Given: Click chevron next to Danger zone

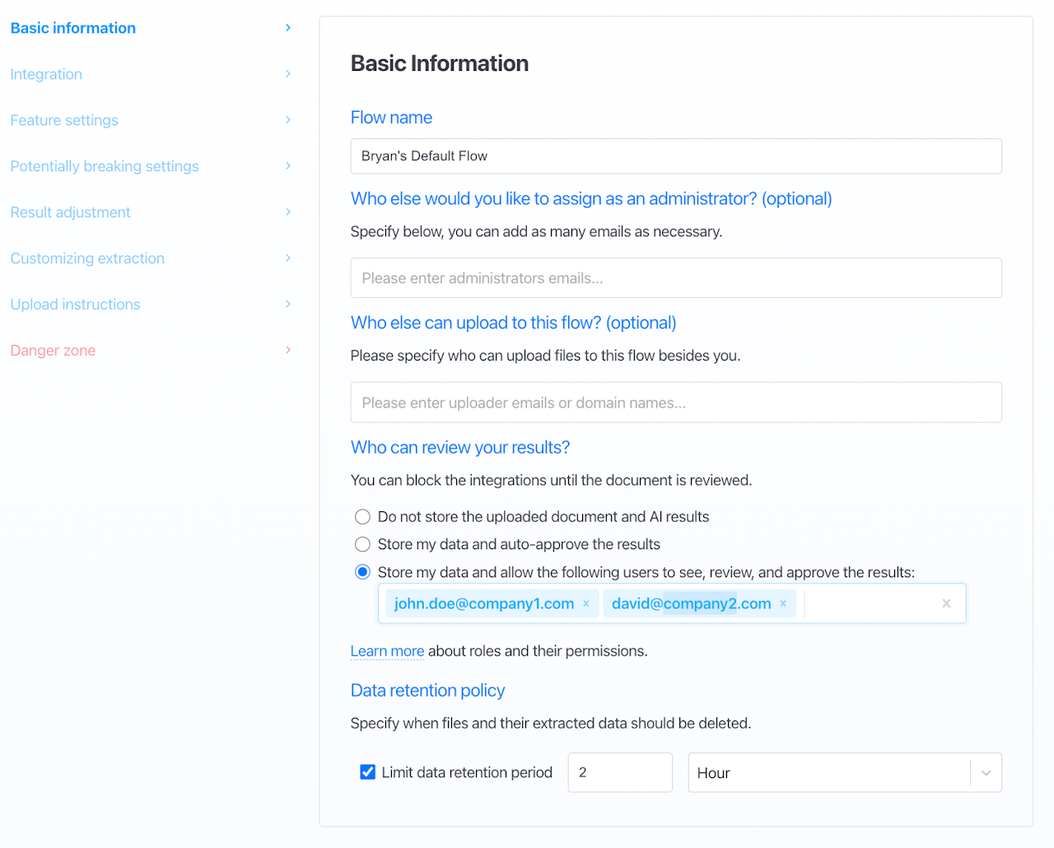Looking at the screenshot, I should point(288,351).
